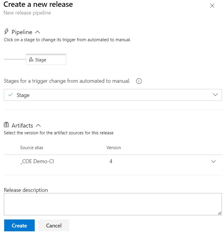
Task: Click the Pipeline section heading text
Action: (x=22, y=32)
